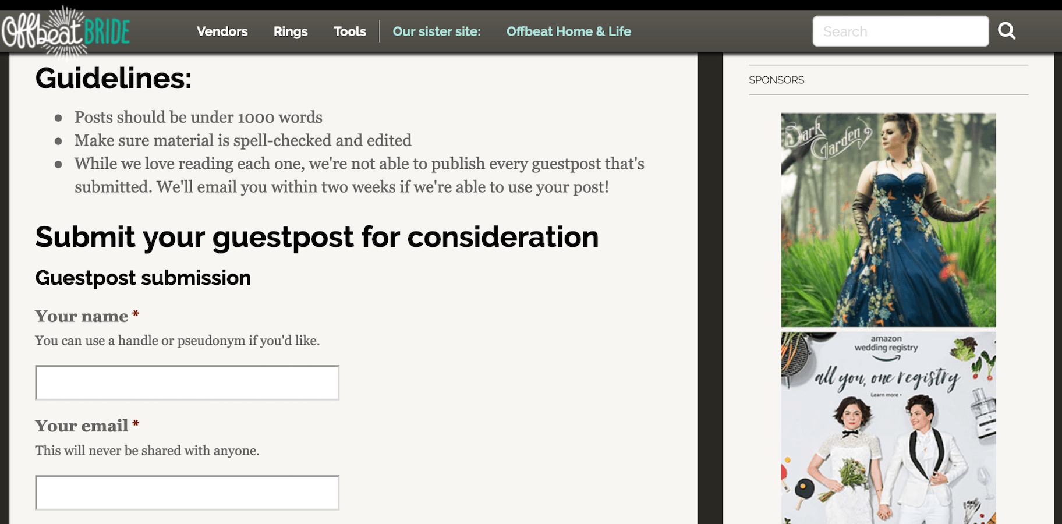Click into the Your email field
The image size is (1062, 524).
(187, 493)
